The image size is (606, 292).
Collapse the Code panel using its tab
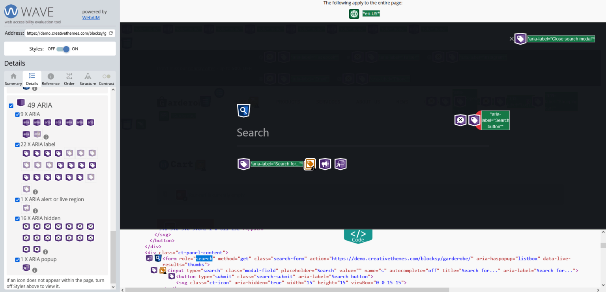click(358, 236)
